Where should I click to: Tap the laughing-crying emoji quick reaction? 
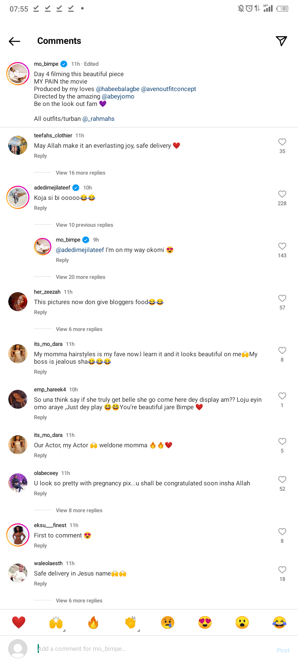(x=279, y=622)
